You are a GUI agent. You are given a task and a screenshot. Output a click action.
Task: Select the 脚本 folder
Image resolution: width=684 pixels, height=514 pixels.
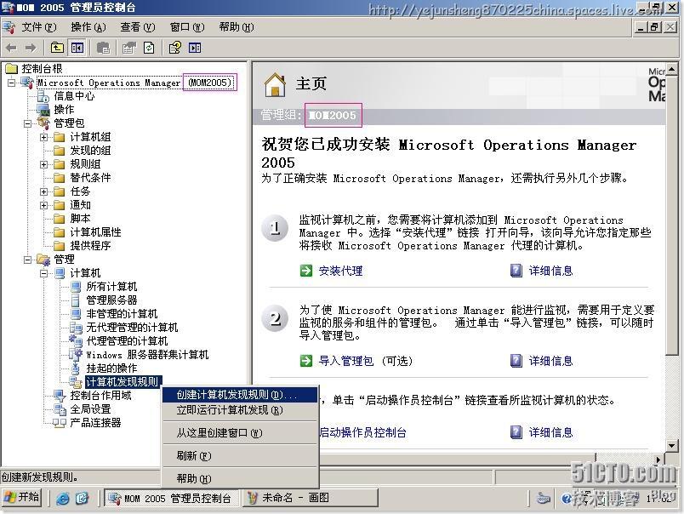pos(80,219)
